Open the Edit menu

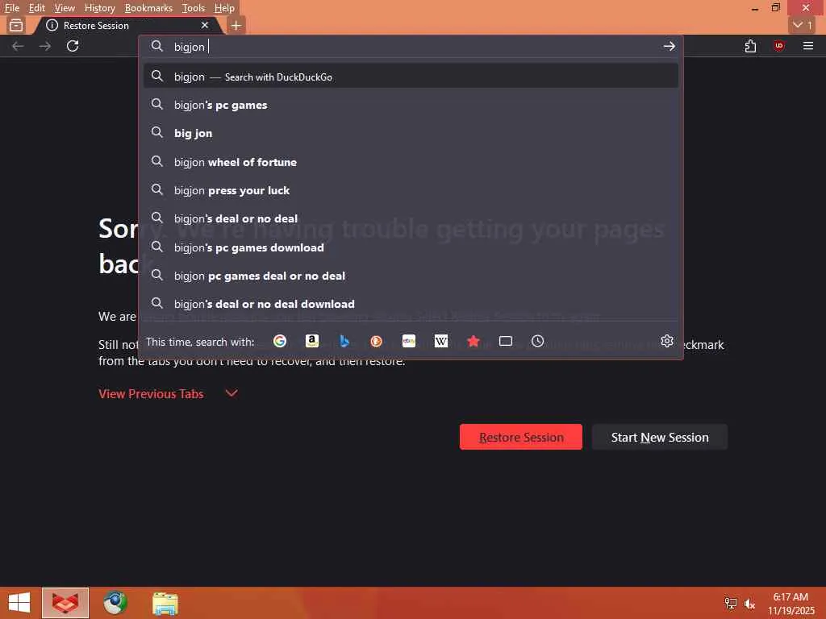[37, 8]
